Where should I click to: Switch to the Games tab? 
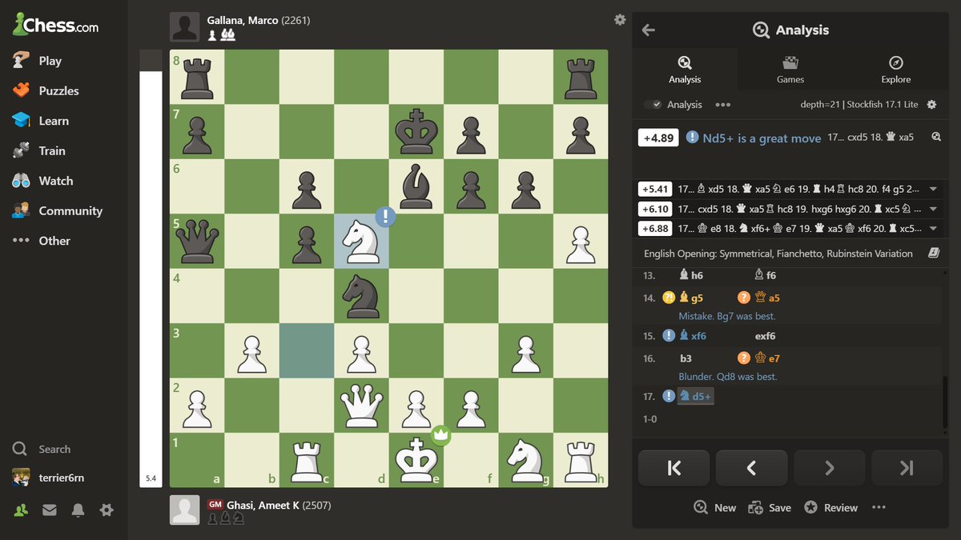tap(790, 68)
